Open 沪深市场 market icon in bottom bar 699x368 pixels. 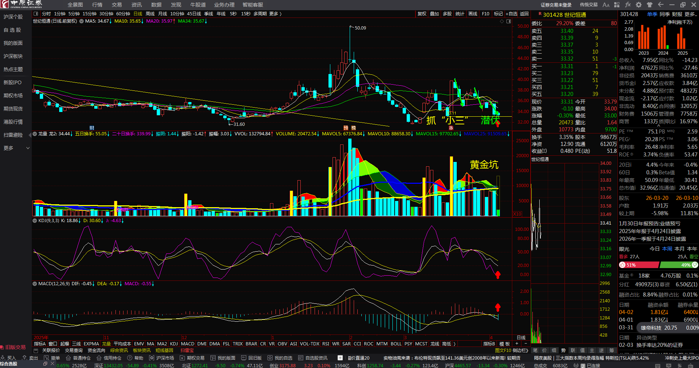(151, 358)
